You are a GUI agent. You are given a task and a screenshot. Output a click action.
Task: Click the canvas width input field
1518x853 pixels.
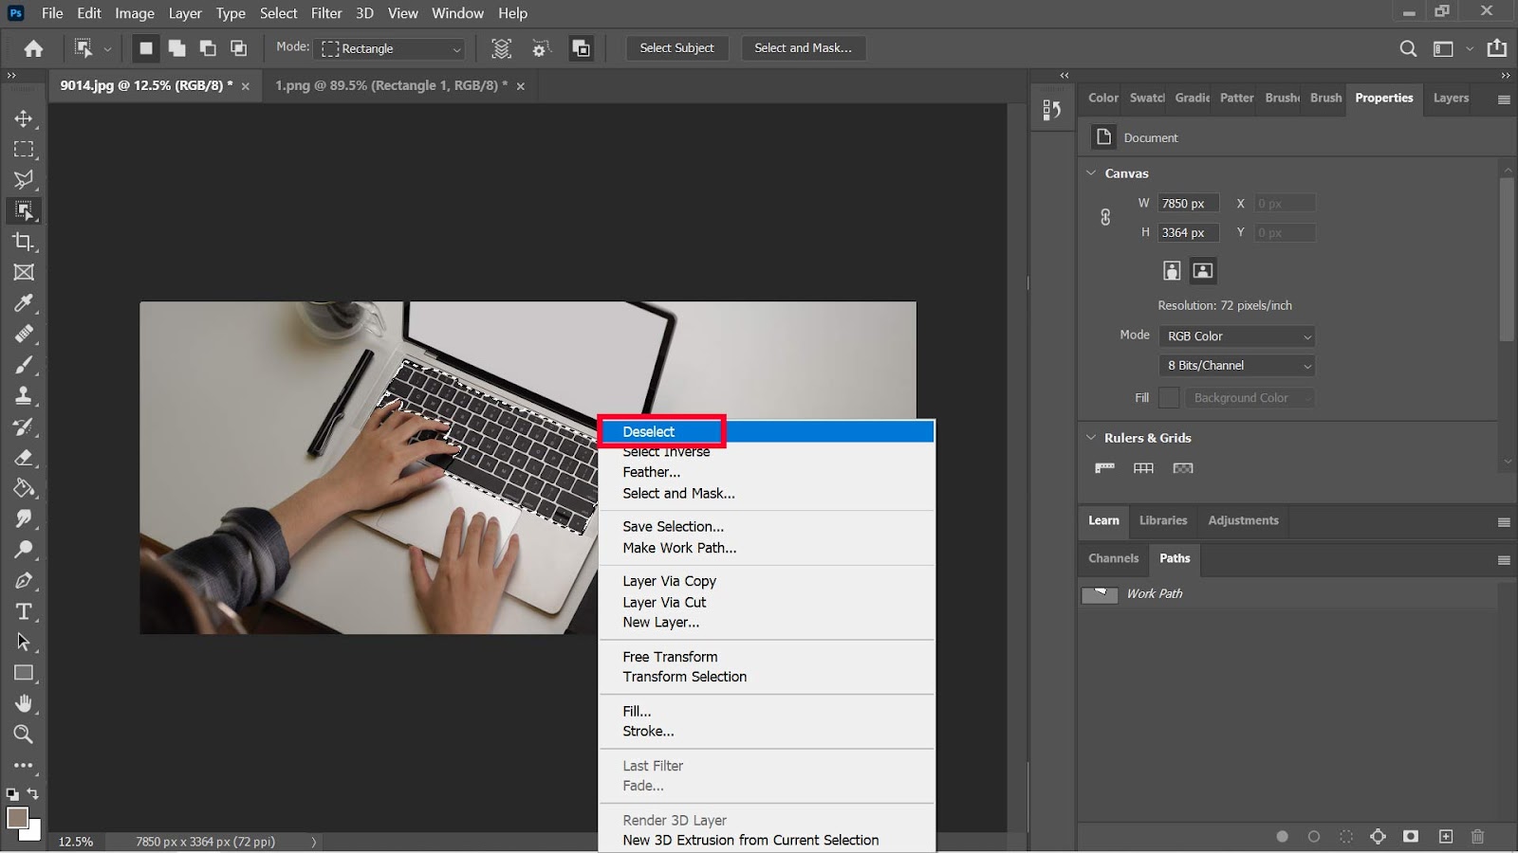click(x=1187, y=204)
